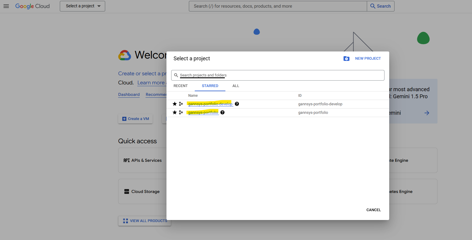Unstar the gannsys-portfolio-develop project
The image size is (472, 240).
tap(175, 104)
